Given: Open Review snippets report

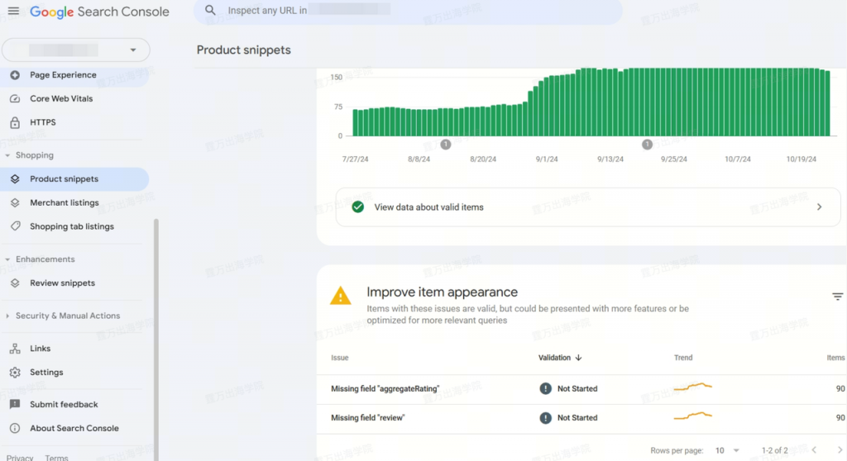Looking at the screenshot, I should (x=62, y=283).
